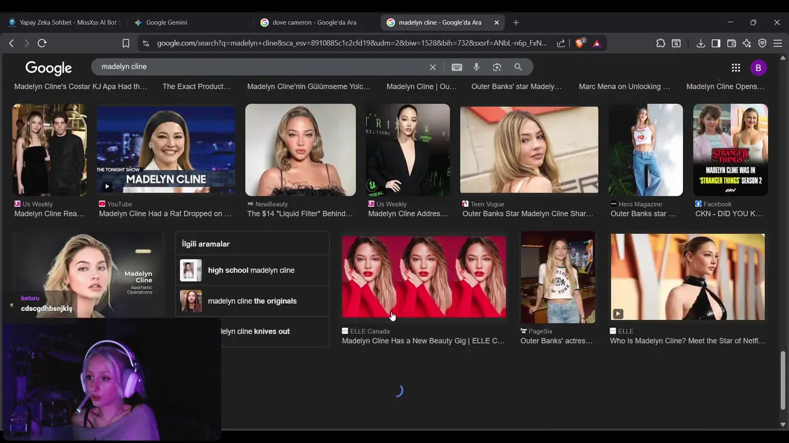Screen dimensions: 789x443
Task: Open The $14 Liquid Filter Behind link
Action: click(x=300, y=214)
